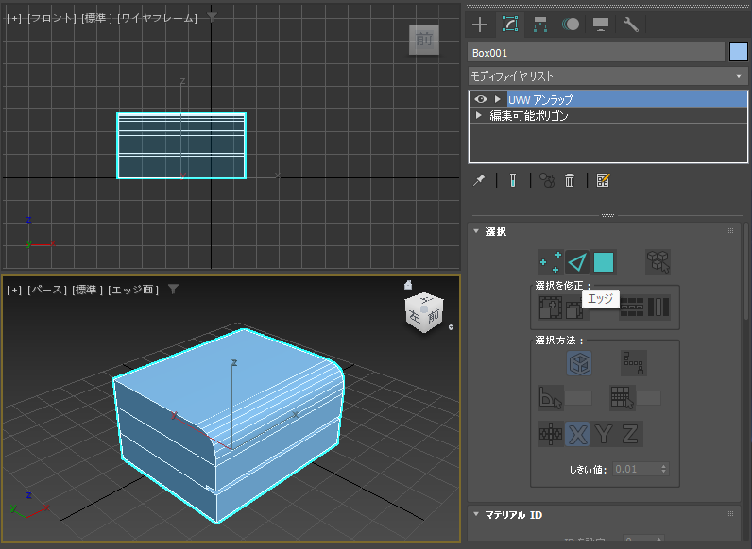The width and height of the screenshot is (752, 549).
Task: Click the planar angle value field
Action: tap(578, 398)
